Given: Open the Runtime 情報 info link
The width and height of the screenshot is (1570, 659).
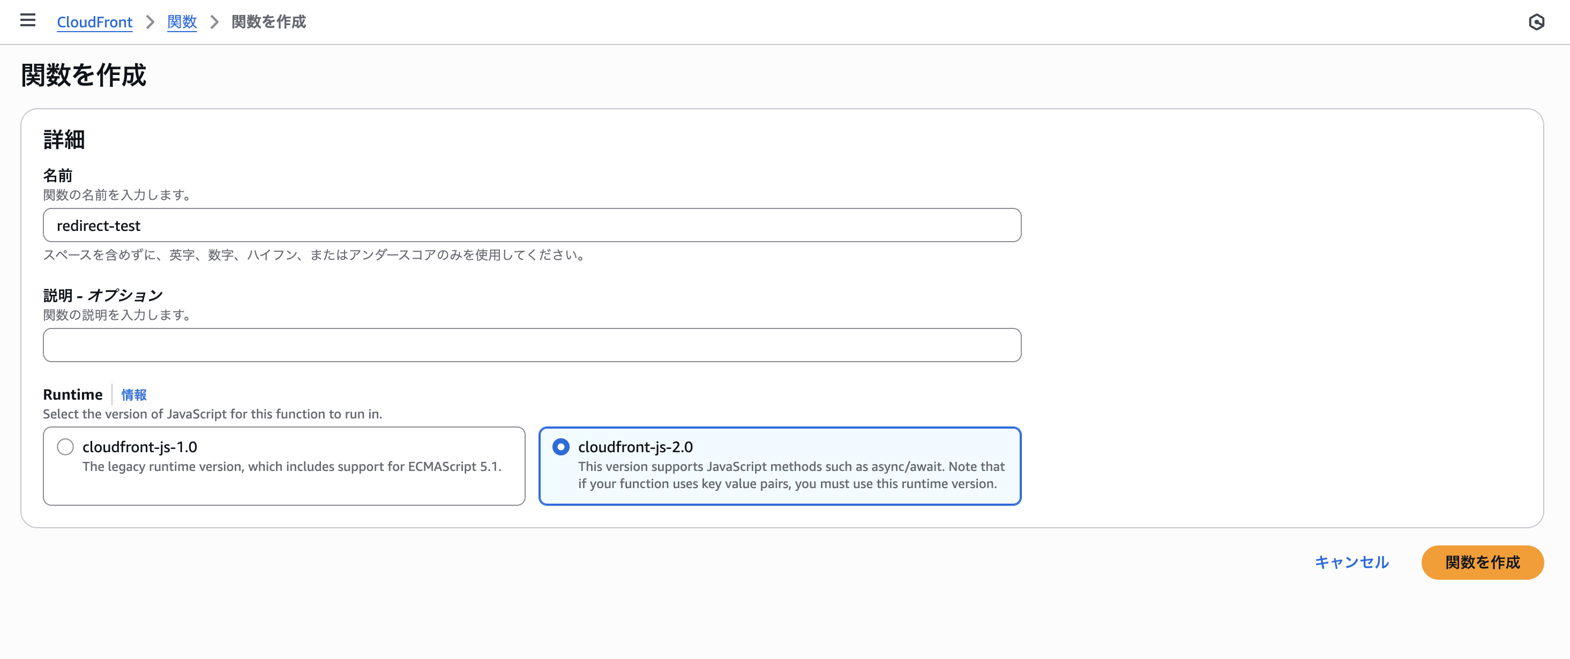Looking at the screenshot, I should [x=134, y=395].
